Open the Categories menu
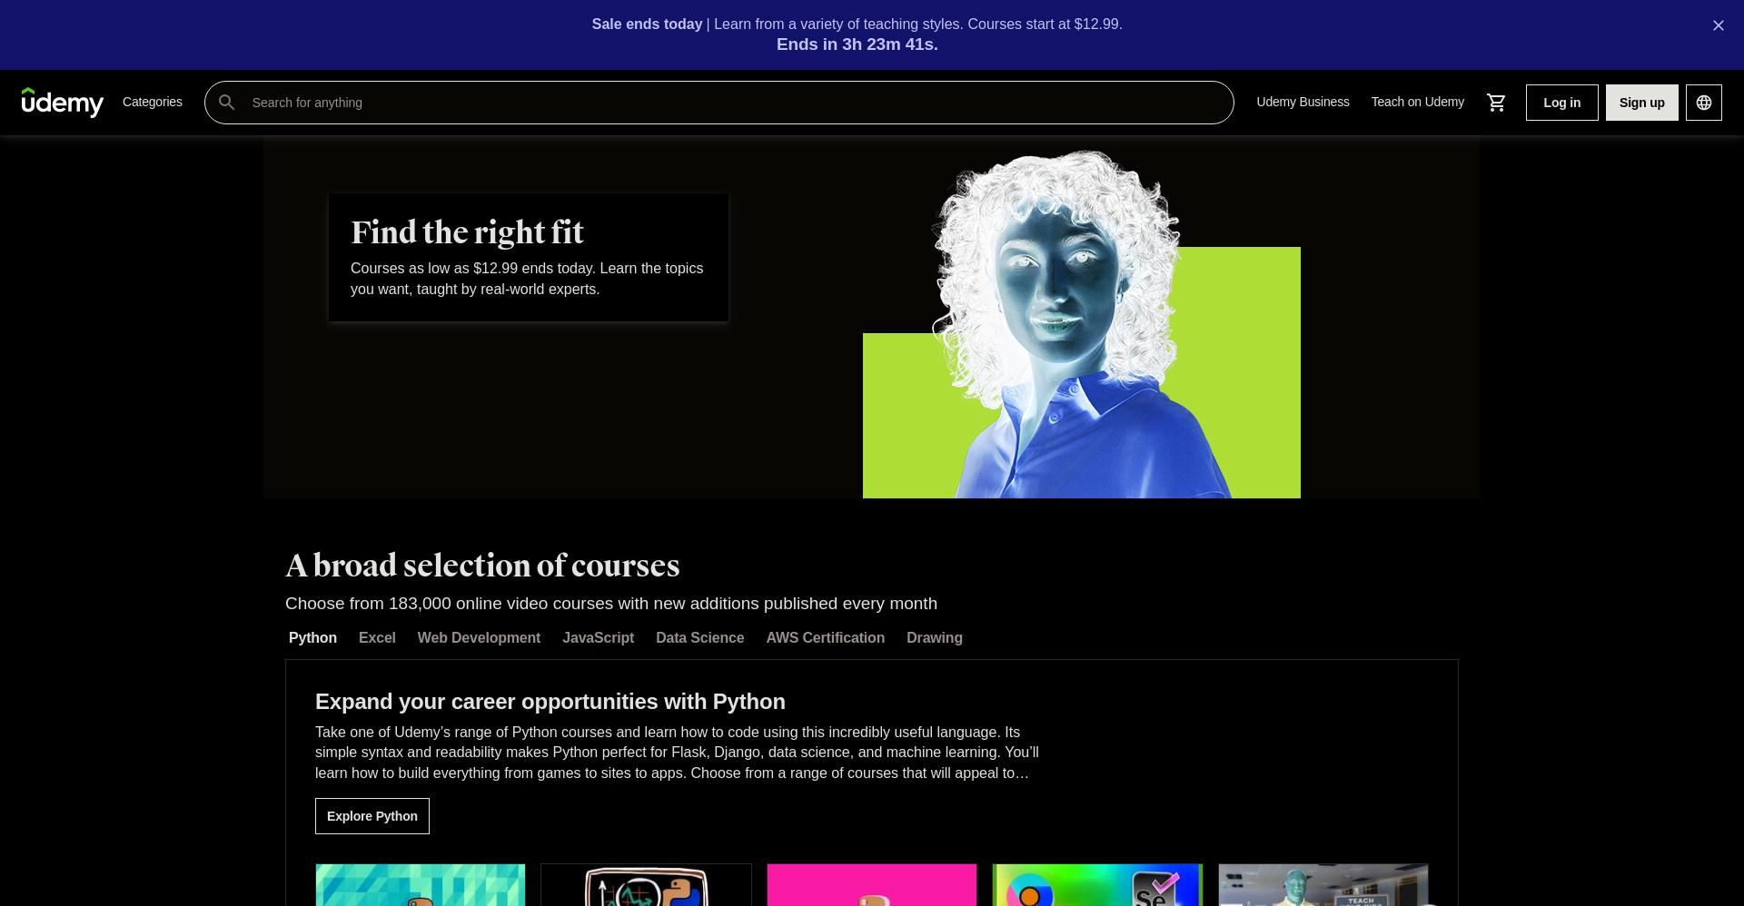This screenshot has height=906, width=1744. click(153, 102)
